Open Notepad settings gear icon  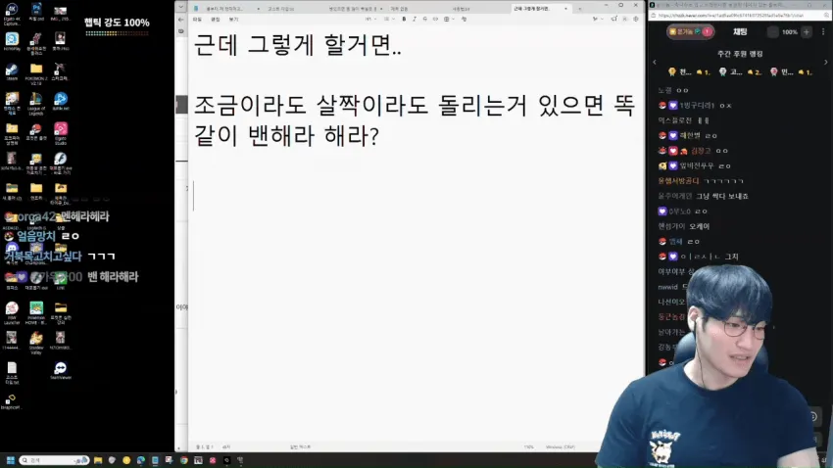(636, 20)
